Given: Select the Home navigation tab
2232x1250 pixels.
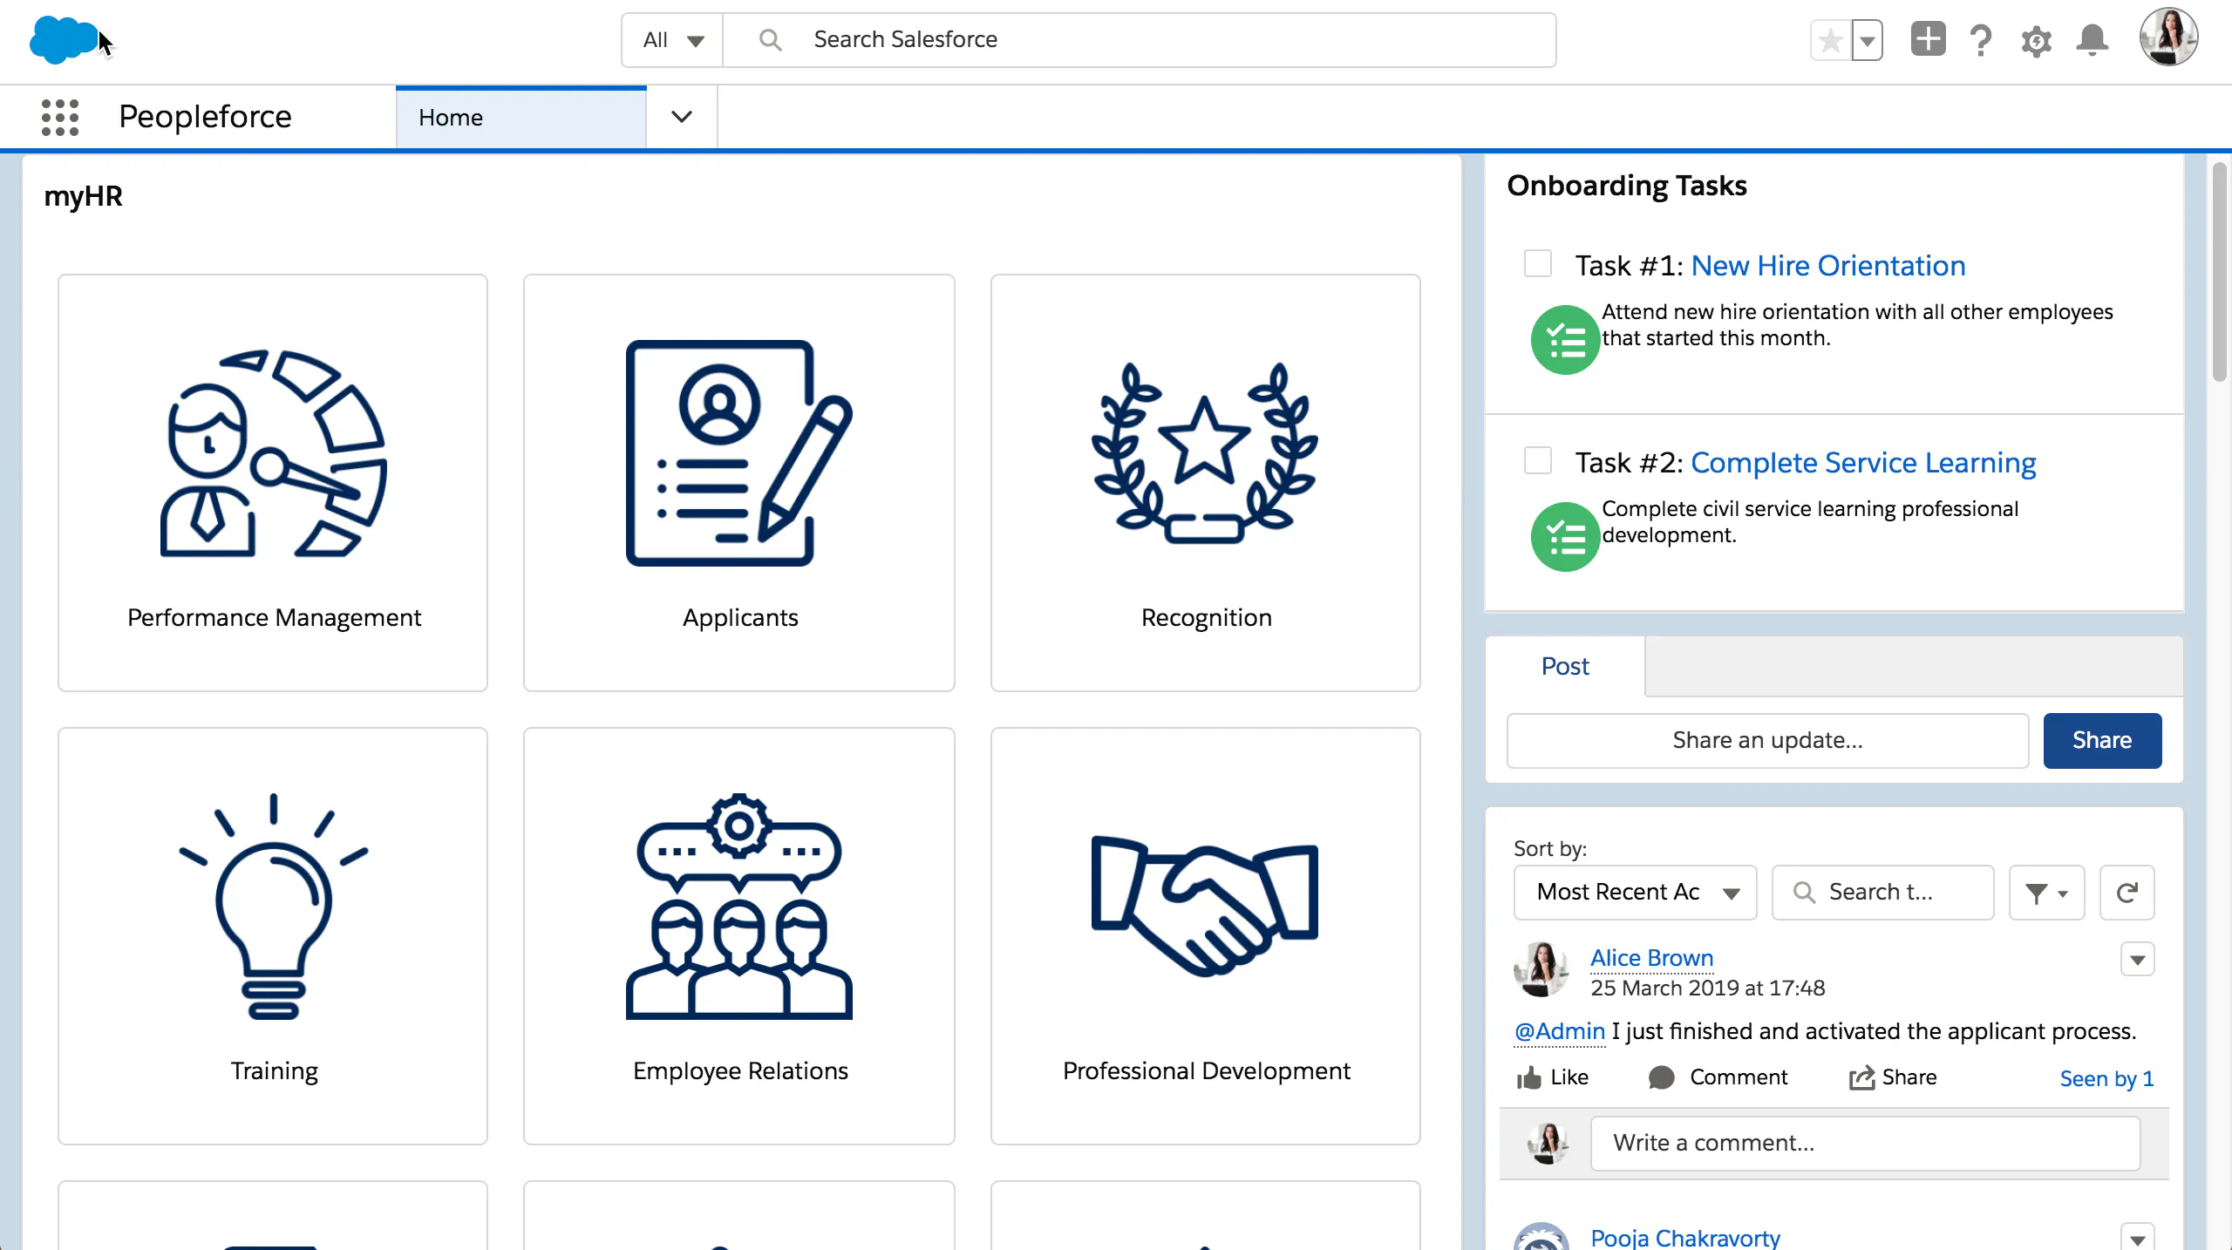Looking at the screenshot, I should (450, 116).
